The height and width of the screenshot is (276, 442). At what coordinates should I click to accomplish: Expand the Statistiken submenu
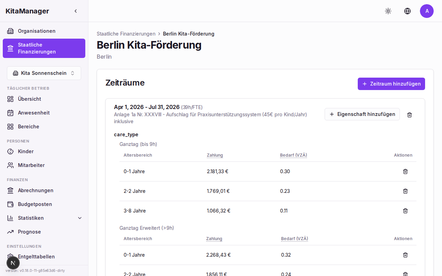(x=80, y=218)
